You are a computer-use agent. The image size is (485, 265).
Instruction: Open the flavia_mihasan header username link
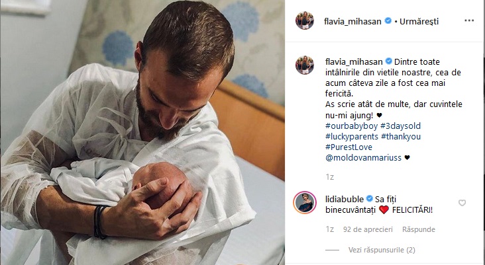(352, 21)
